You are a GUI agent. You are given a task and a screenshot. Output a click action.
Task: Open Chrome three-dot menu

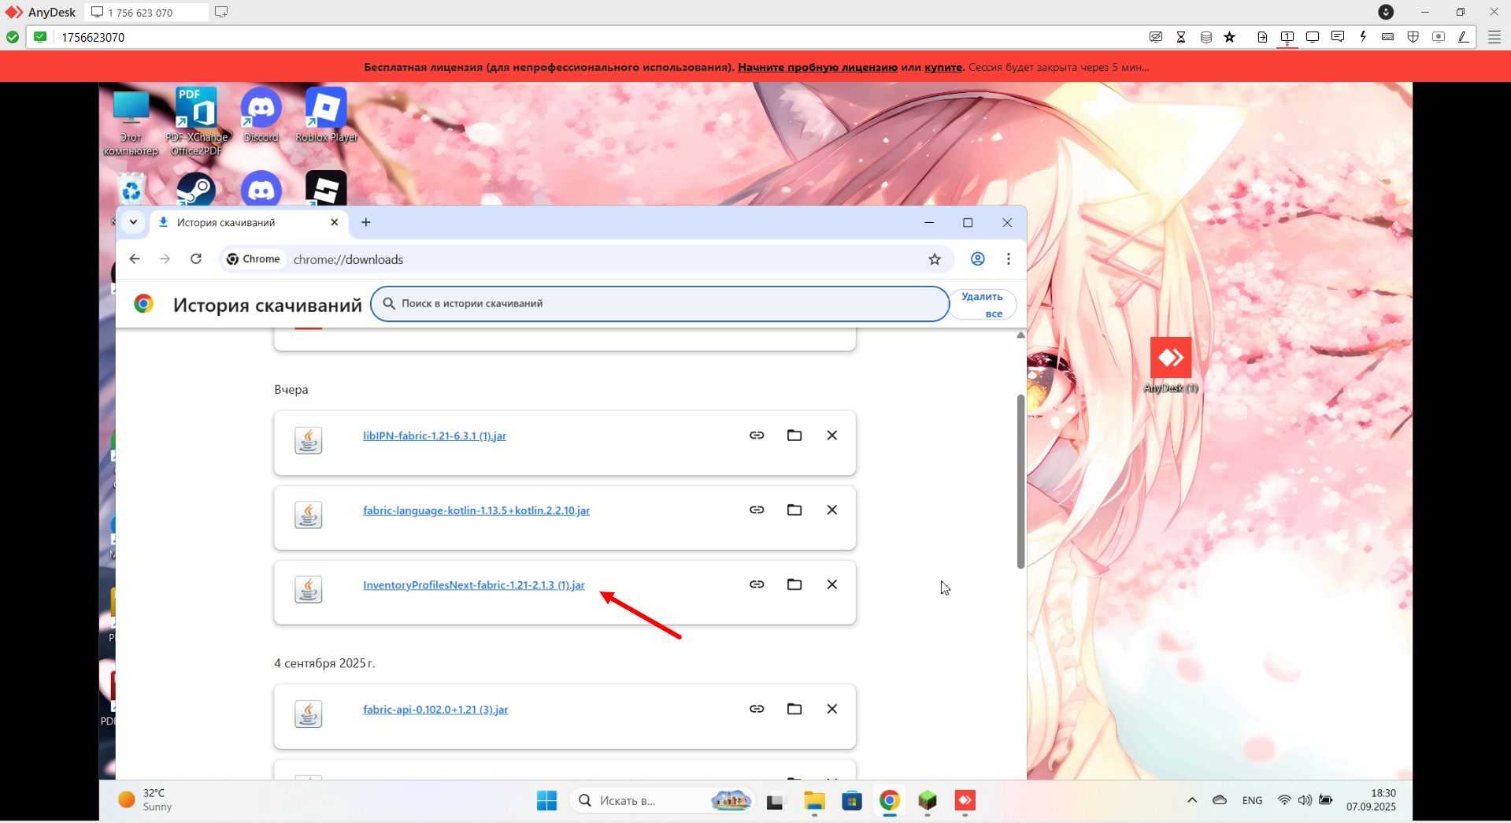pyautogui.click(x=1009, y=259)
